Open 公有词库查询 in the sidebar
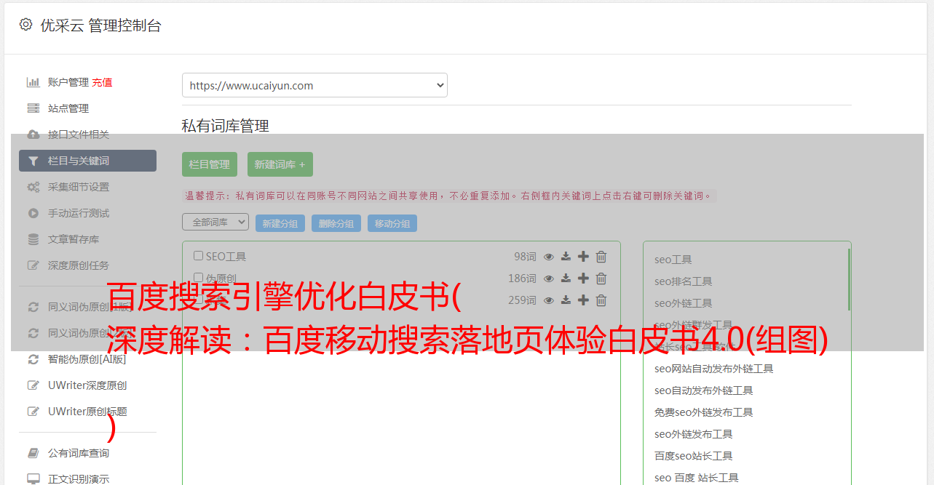This screenshot has height=485, width=934. 79,453
